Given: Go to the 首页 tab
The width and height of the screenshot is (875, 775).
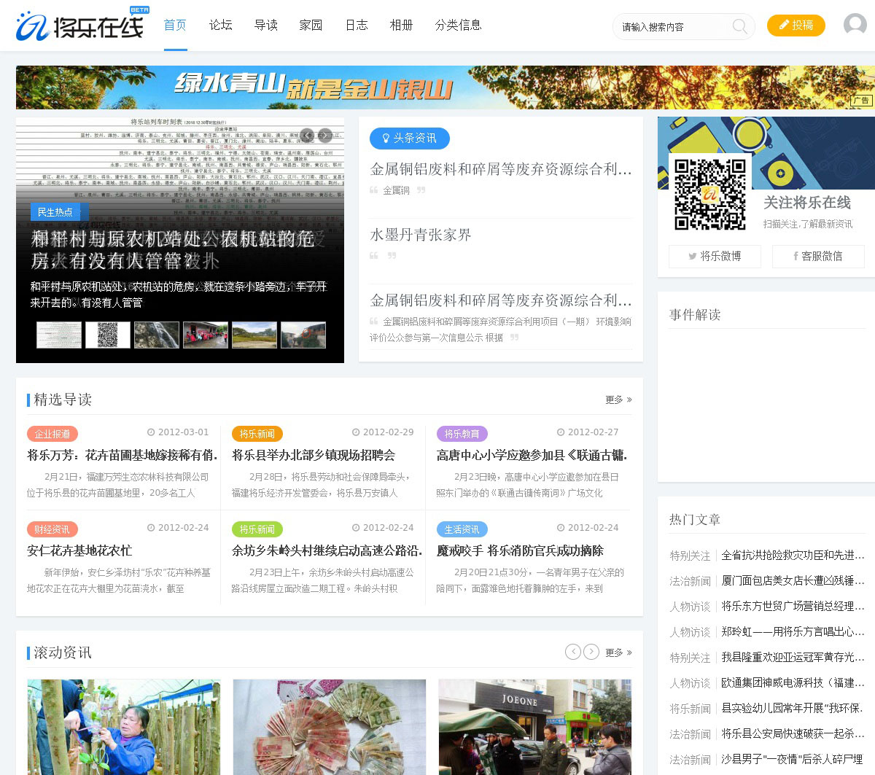Looking at the screenshot, I should click(175, 25).
